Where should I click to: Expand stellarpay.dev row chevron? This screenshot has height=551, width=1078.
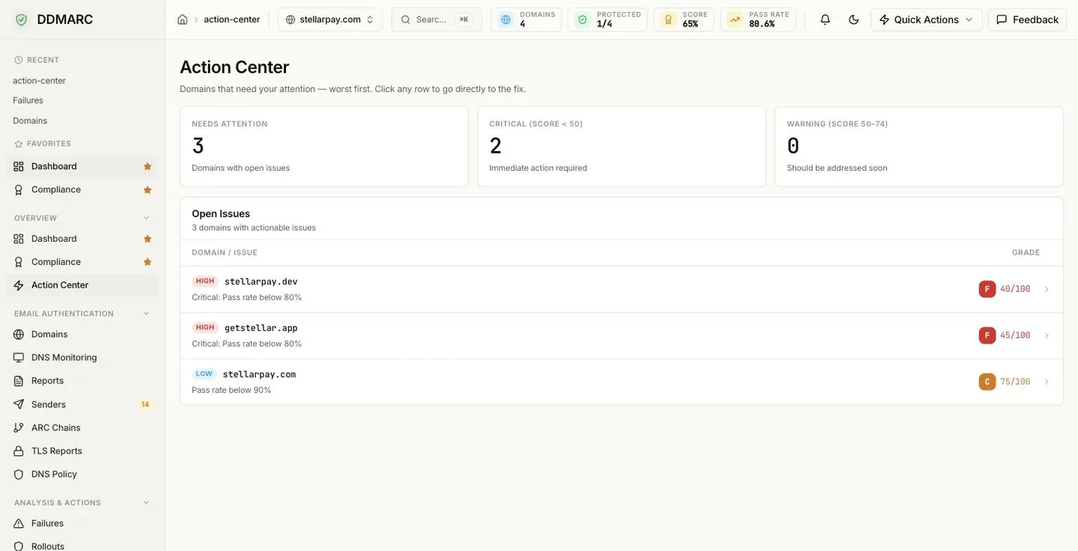[1047, 289]
